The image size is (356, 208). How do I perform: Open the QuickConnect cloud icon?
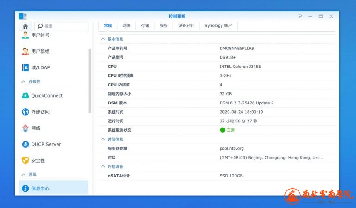pos(25,96)
